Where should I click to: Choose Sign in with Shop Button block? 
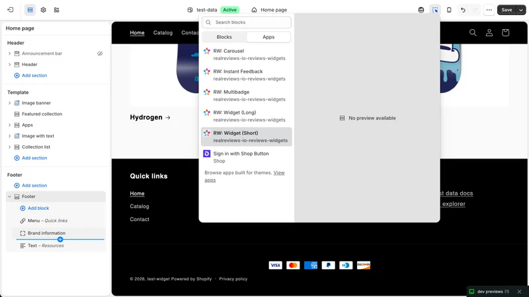click(x=246, y=157)
